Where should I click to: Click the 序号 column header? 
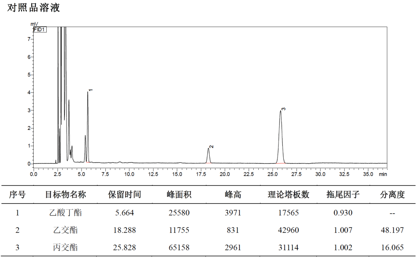[x=17, y=195]
